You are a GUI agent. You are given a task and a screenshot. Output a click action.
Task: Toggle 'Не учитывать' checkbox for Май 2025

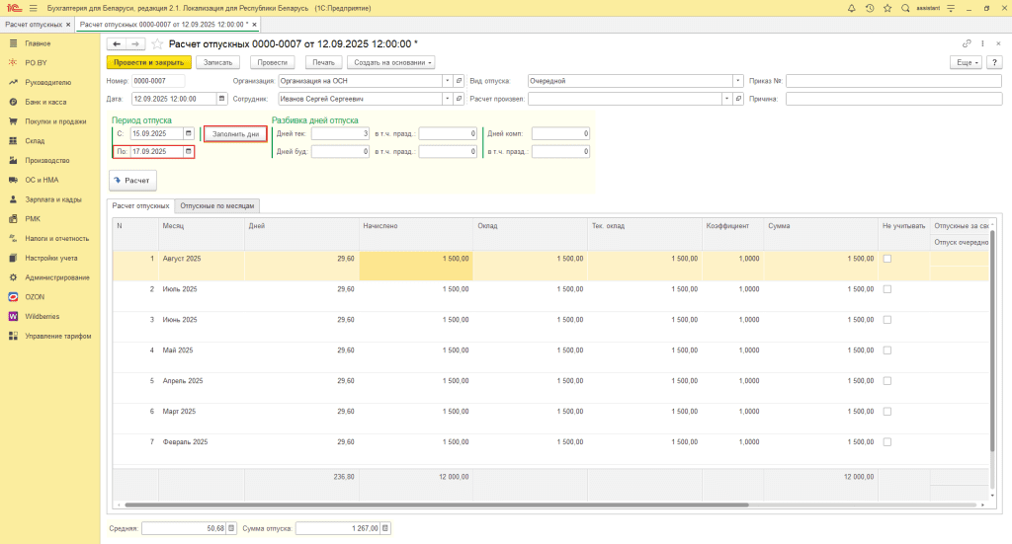886,350
